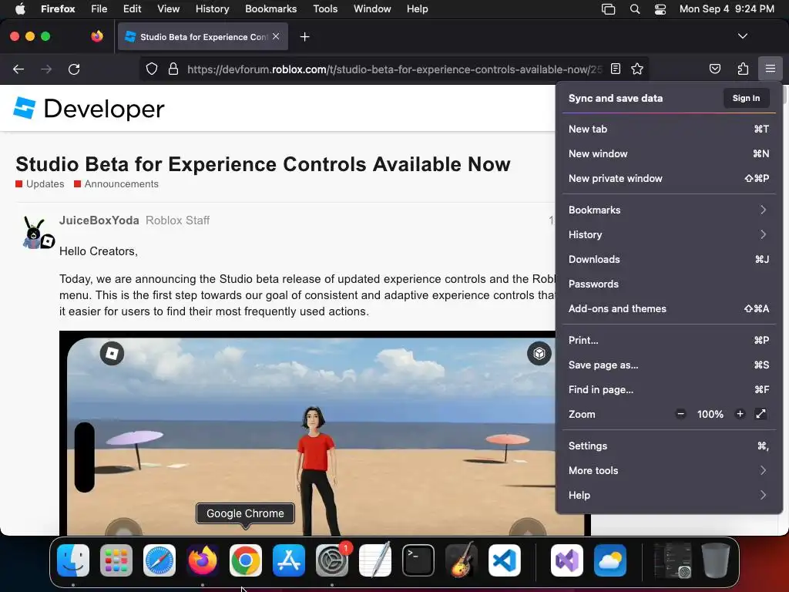Open Add-ons and themes
This screenshot has width=789, height=592.
pyautogui.click(x=669, y=308)
